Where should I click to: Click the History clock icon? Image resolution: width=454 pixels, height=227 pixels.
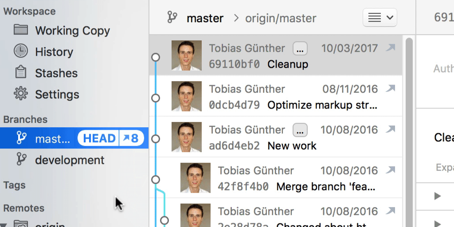[x=20, y=51]
